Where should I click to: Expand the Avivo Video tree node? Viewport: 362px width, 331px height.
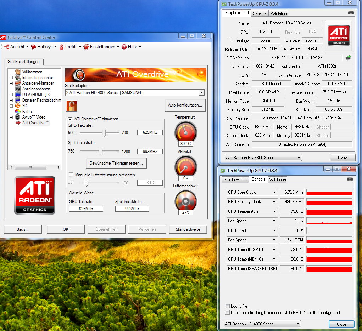click(x=11, y=117)
